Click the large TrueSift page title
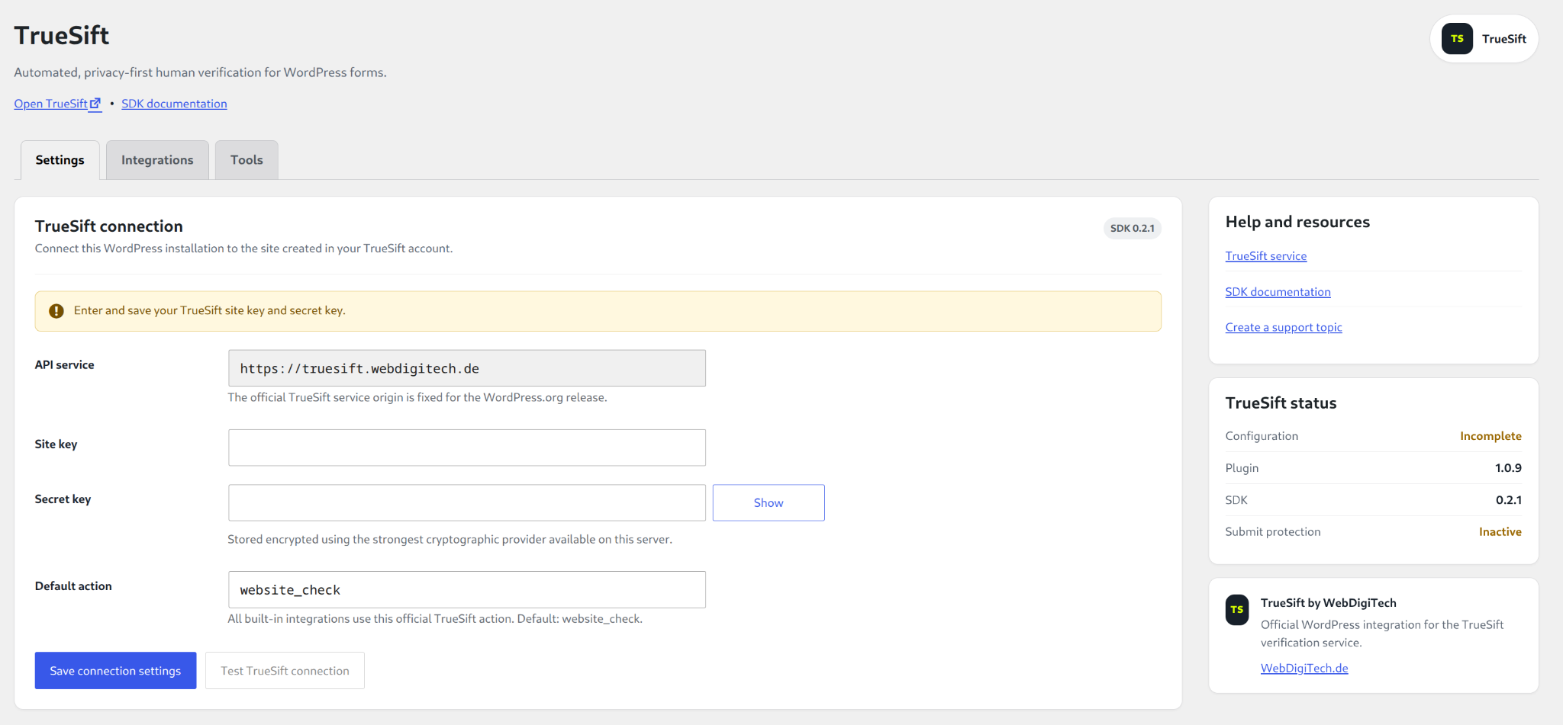The height and width of the screenshot is (725, 1563). coord(62,36)
